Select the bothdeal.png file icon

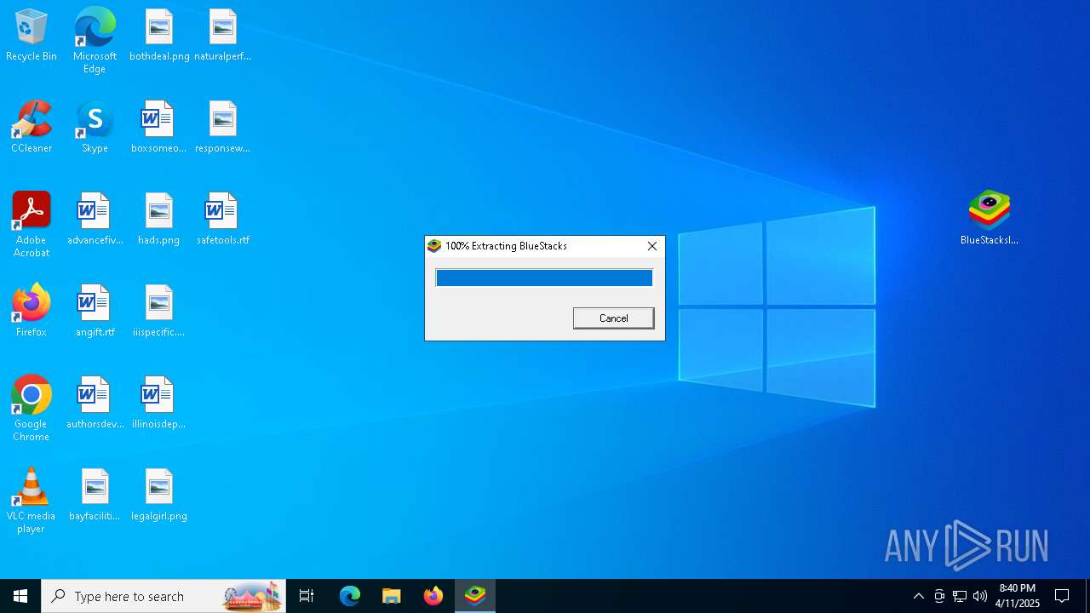[159, 36]
